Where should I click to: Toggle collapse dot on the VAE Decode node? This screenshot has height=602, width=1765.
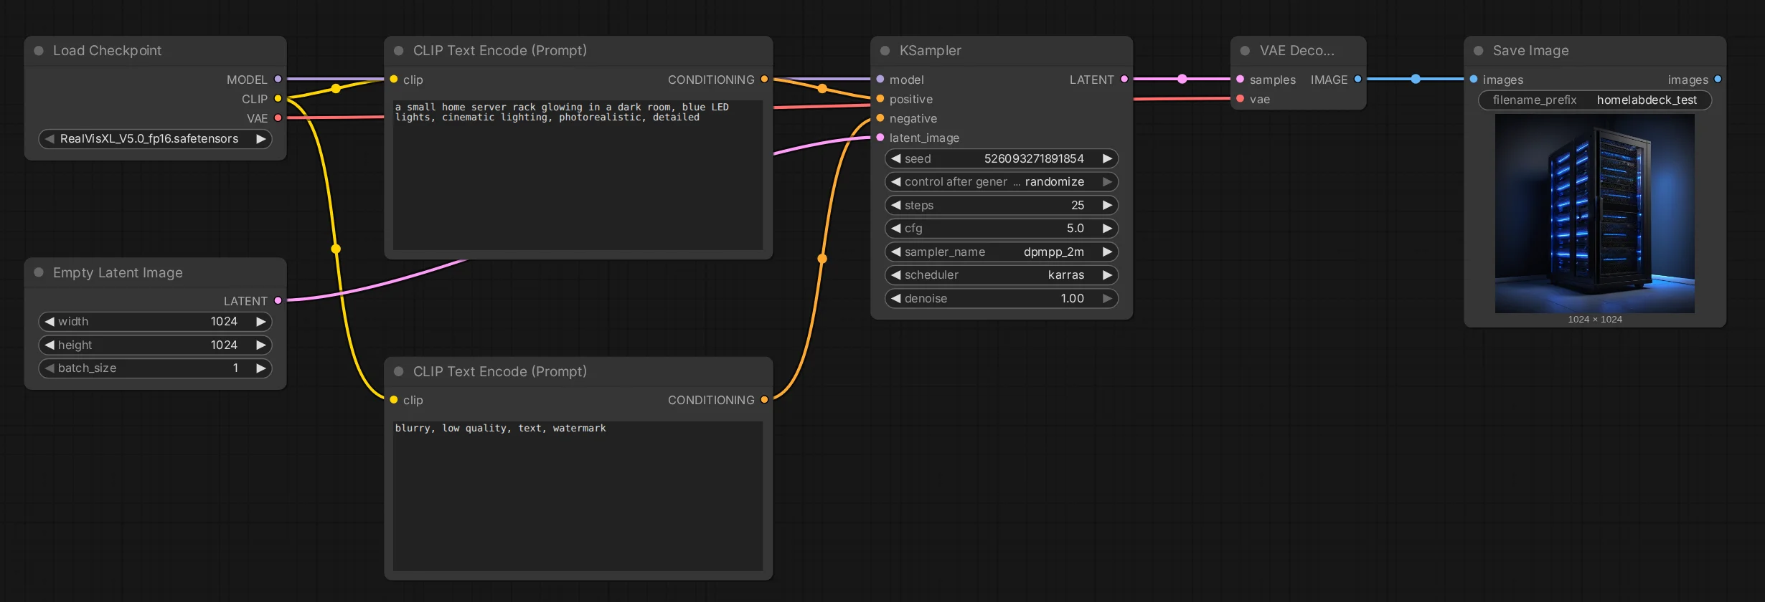[1246, 51]
